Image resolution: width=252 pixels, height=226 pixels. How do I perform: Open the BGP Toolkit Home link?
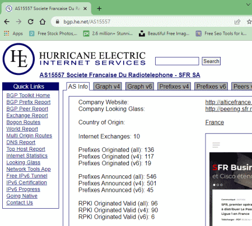tap(28, 95)
